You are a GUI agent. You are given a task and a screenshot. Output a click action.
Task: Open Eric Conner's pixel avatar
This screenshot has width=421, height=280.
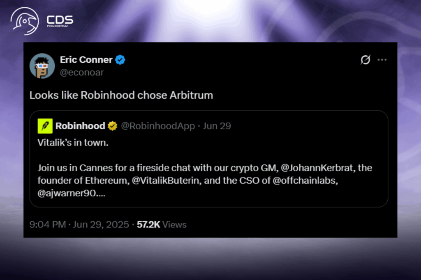[42, 66]
